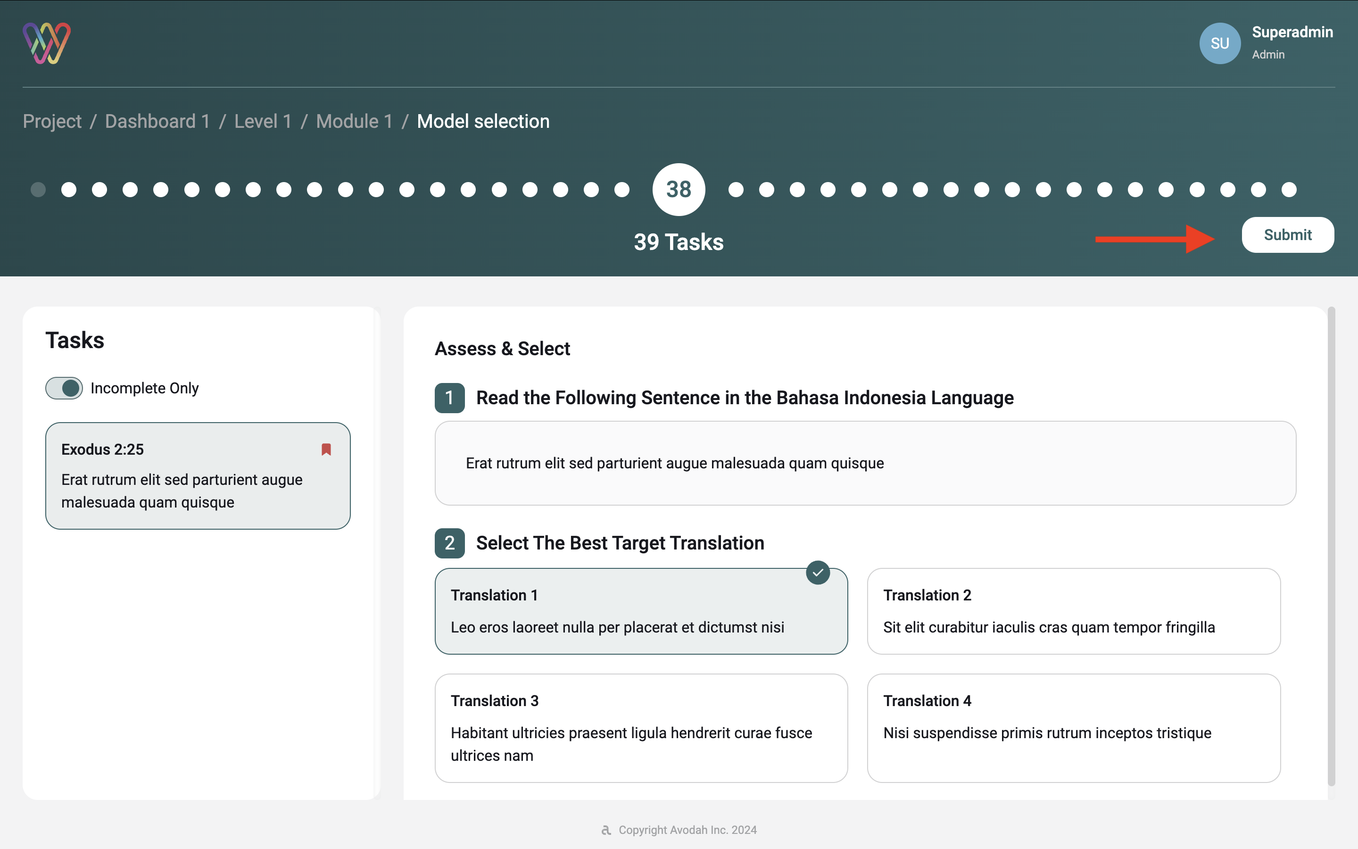Go to Project in the breadcrumb
This screenshot has width=1358, height=849.
52,121
